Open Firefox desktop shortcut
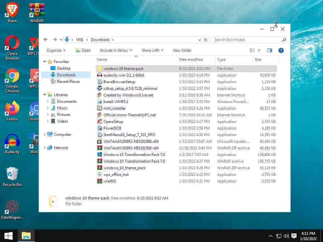 pyautogui.click(x=12, y=111)
